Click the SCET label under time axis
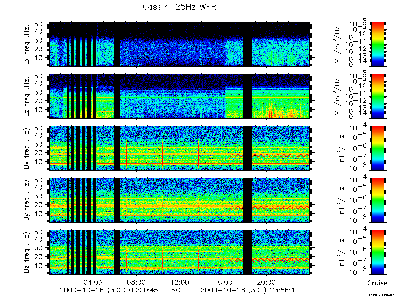Screen dimensions: 396x297 pyautogui.click(x=180, y=290)
